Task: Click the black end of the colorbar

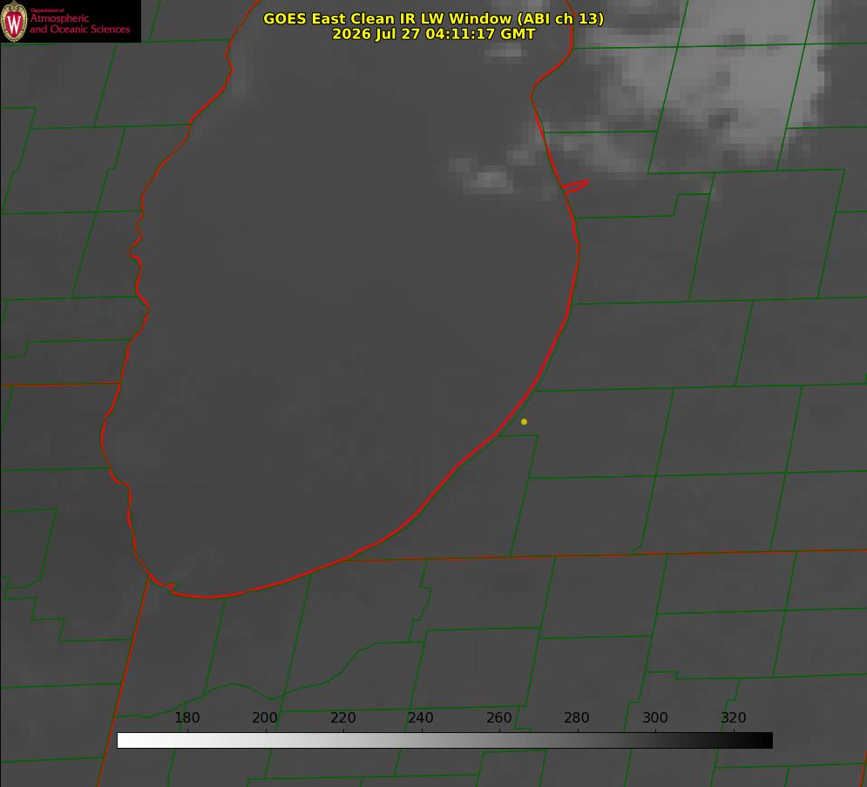Action: (762, 741)
